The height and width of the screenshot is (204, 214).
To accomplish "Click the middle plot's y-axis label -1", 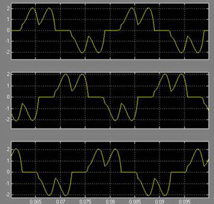I will (x=7, y=109).
